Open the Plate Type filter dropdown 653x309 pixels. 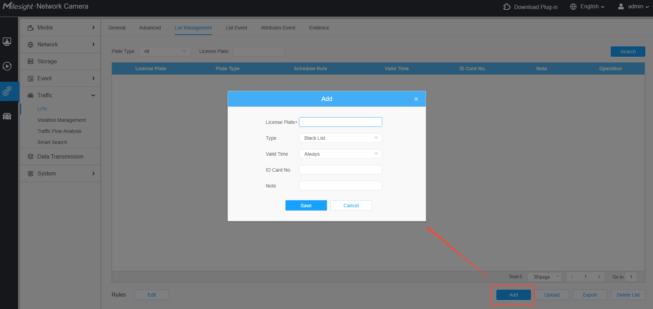click(165, 52)
